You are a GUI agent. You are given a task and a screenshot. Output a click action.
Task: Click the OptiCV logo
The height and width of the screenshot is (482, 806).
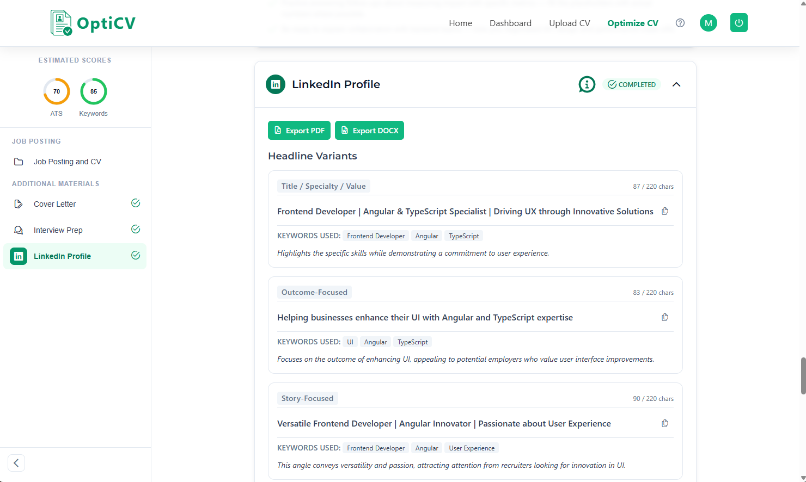point(93,23)
